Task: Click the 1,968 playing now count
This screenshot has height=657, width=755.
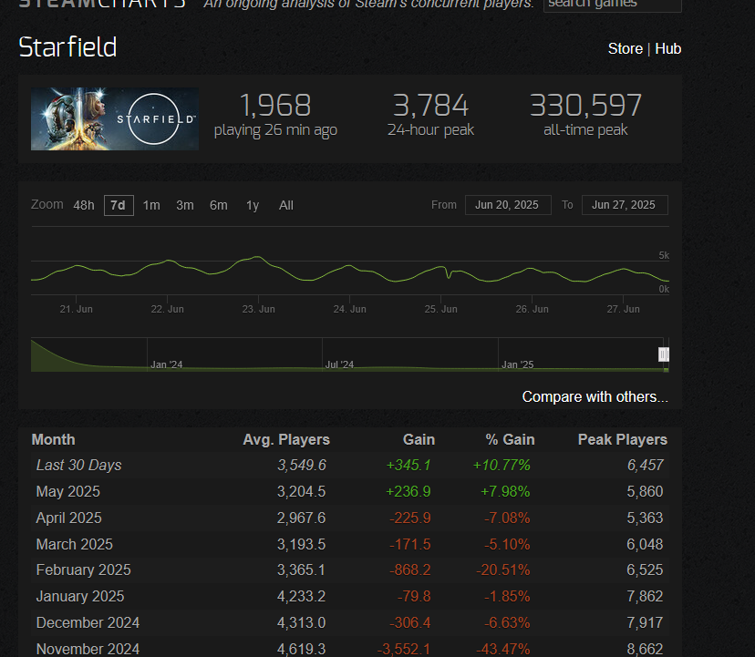Action: (x=275, y=106)
